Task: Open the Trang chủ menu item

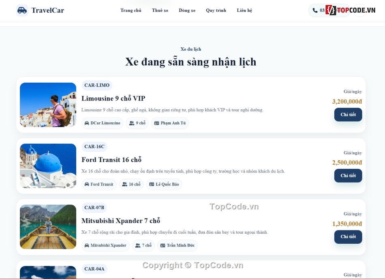Action: tap(131, 10)
